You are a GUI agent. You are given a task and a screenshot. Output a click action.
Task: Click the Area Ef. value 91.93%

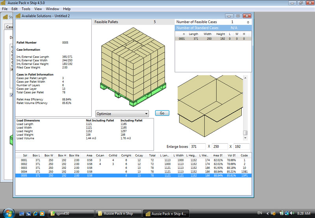[218, 168]
